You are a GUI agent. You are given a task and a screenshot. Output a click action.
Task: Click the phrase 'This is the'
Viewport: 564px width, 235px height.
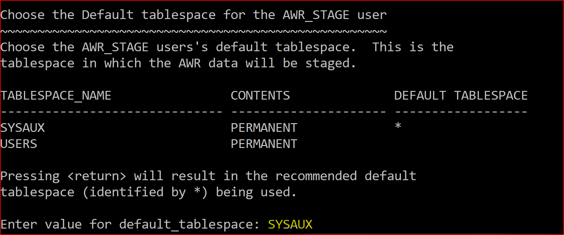coord(413,47)
